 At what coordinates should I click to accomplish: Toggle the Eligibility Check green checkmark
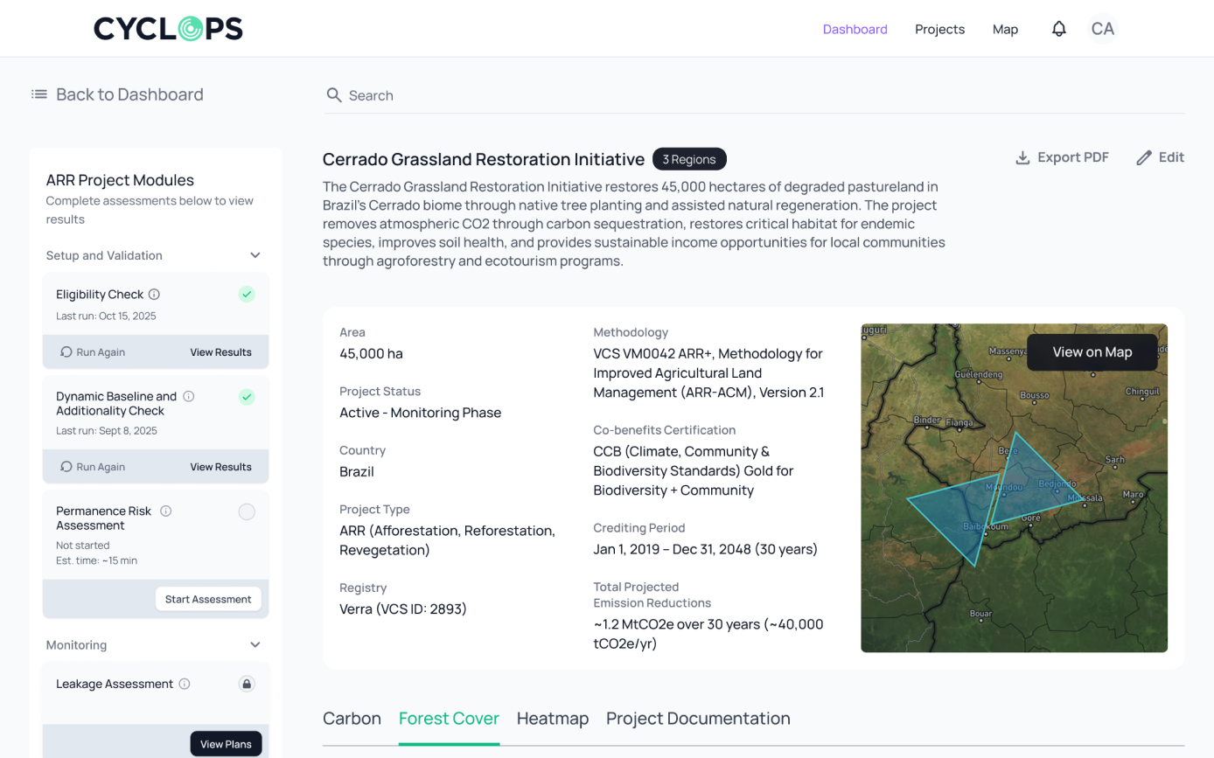pos(247,295)
